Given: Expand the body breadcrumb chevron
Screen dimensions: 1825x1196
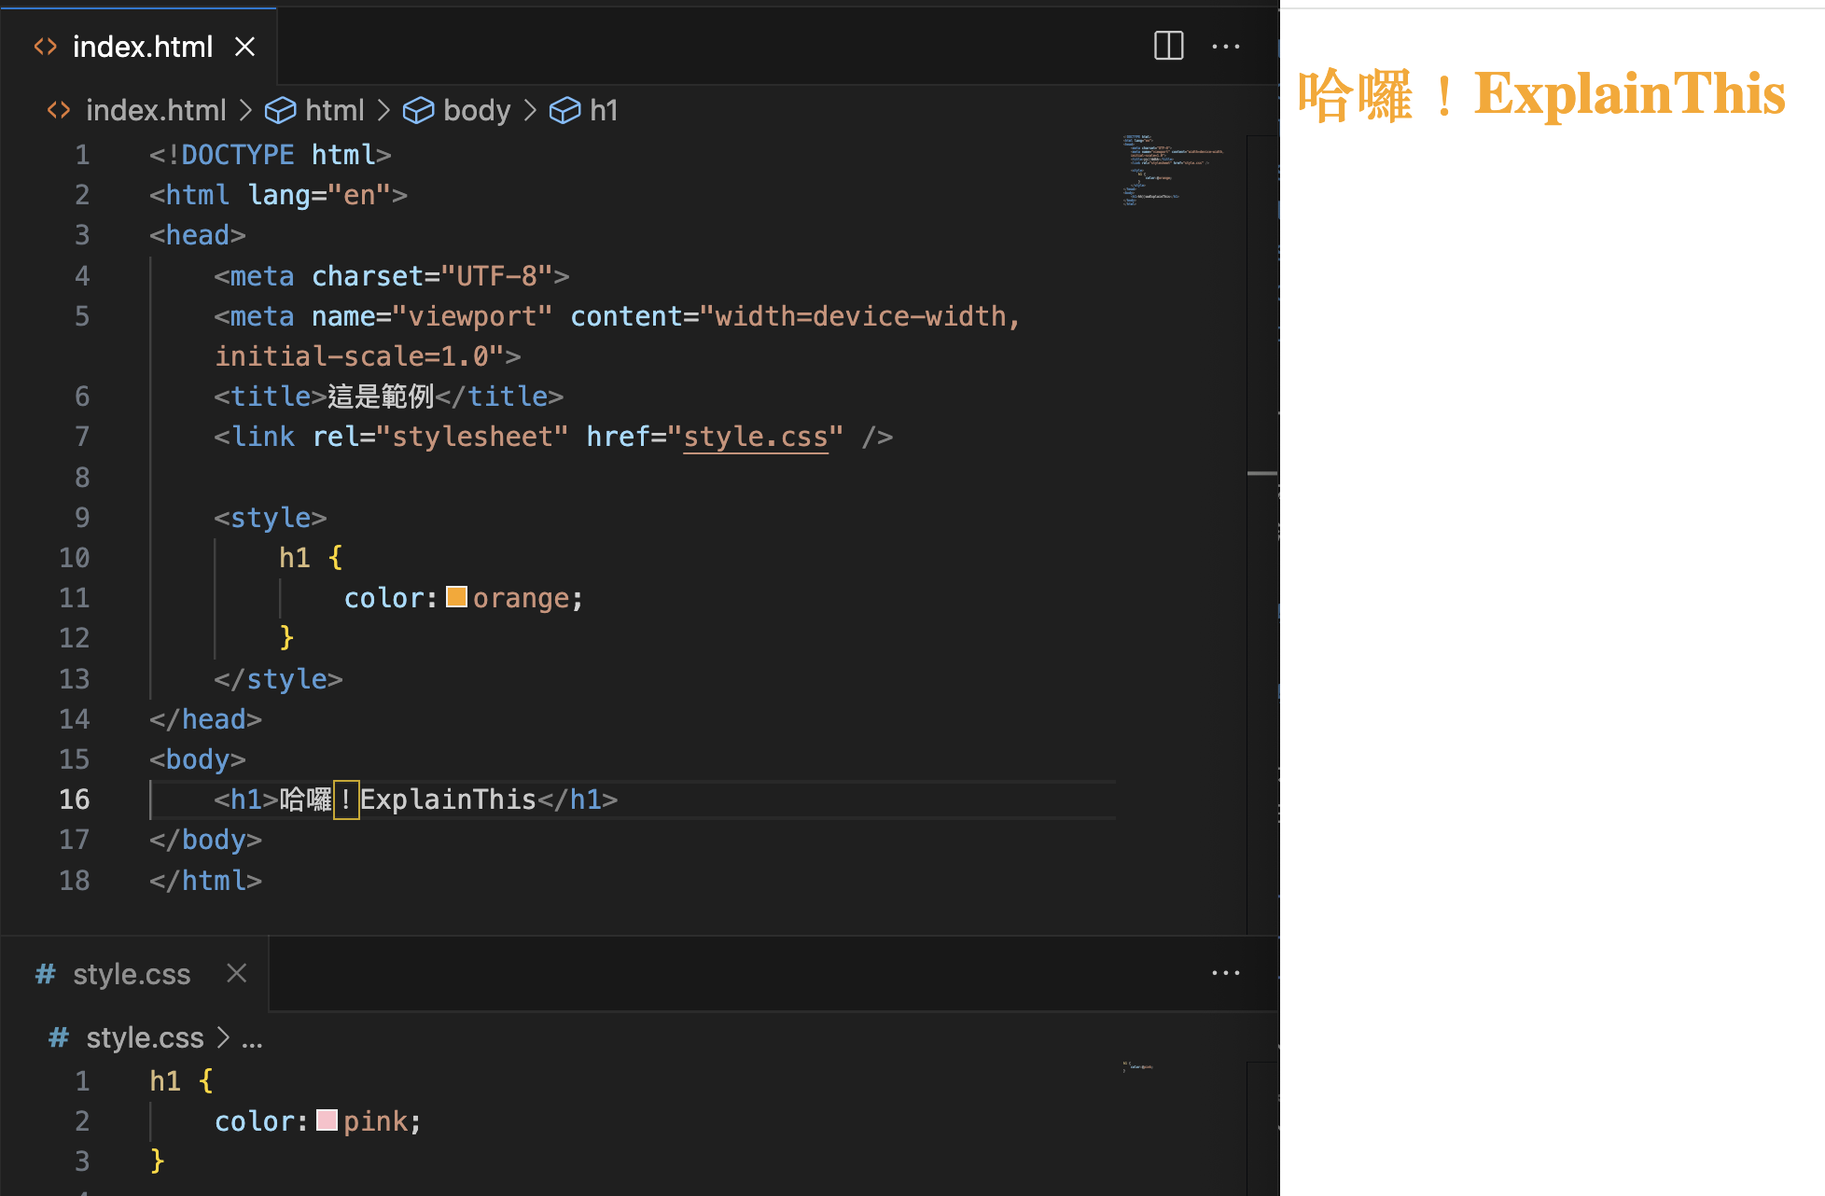Looking at the screenshot, I should click(x=530, y=110).
